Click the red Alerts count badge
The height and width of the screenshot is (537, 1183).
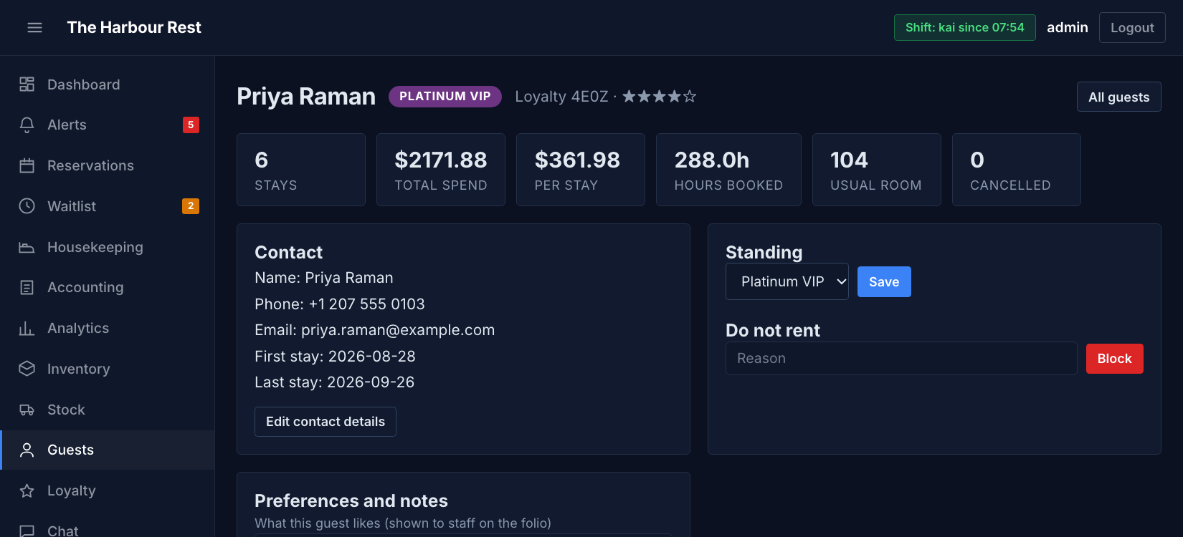point(191,125)
